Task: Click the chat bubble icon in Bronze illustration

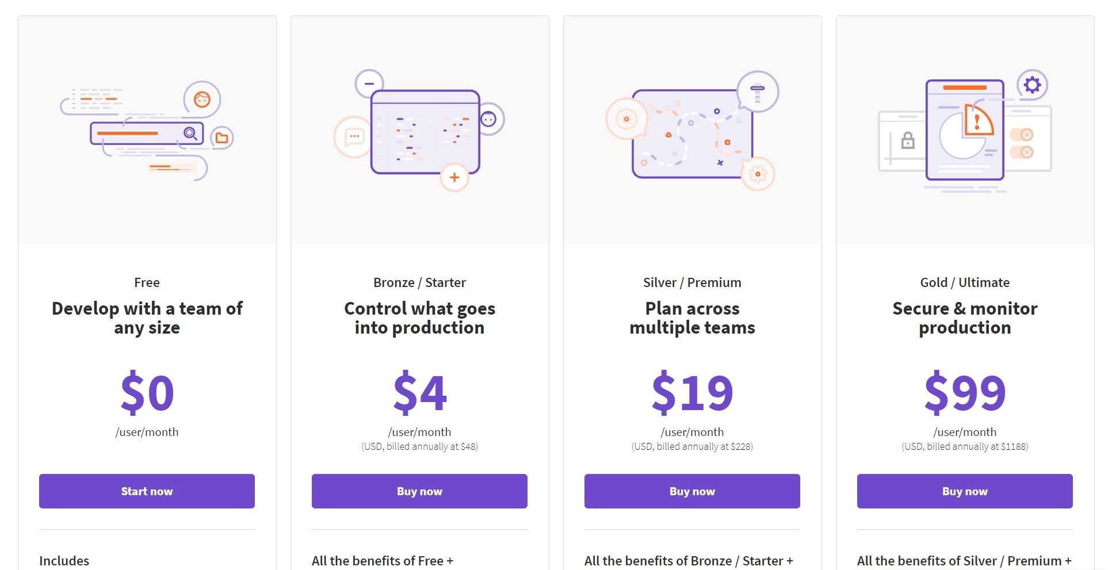Action: 353,137
